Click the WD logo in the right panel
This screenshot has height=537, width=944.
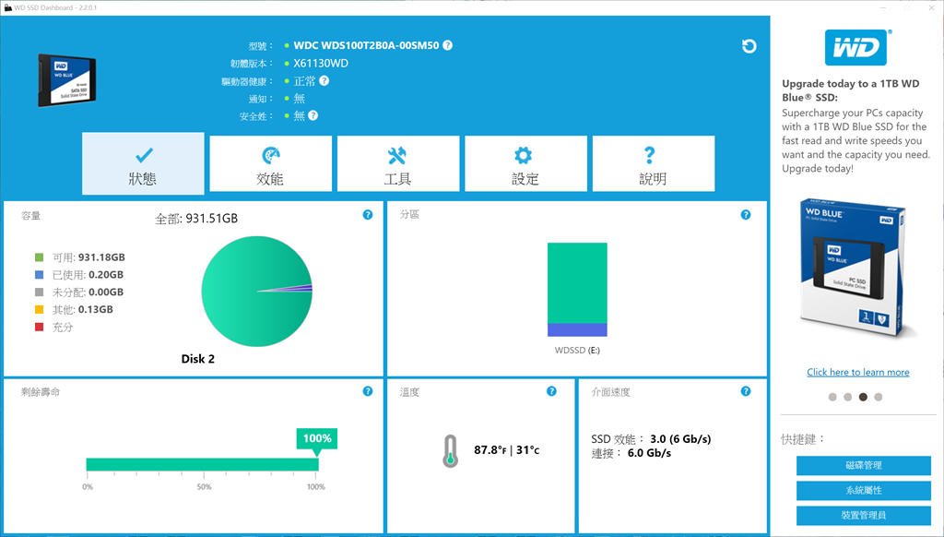857,46
